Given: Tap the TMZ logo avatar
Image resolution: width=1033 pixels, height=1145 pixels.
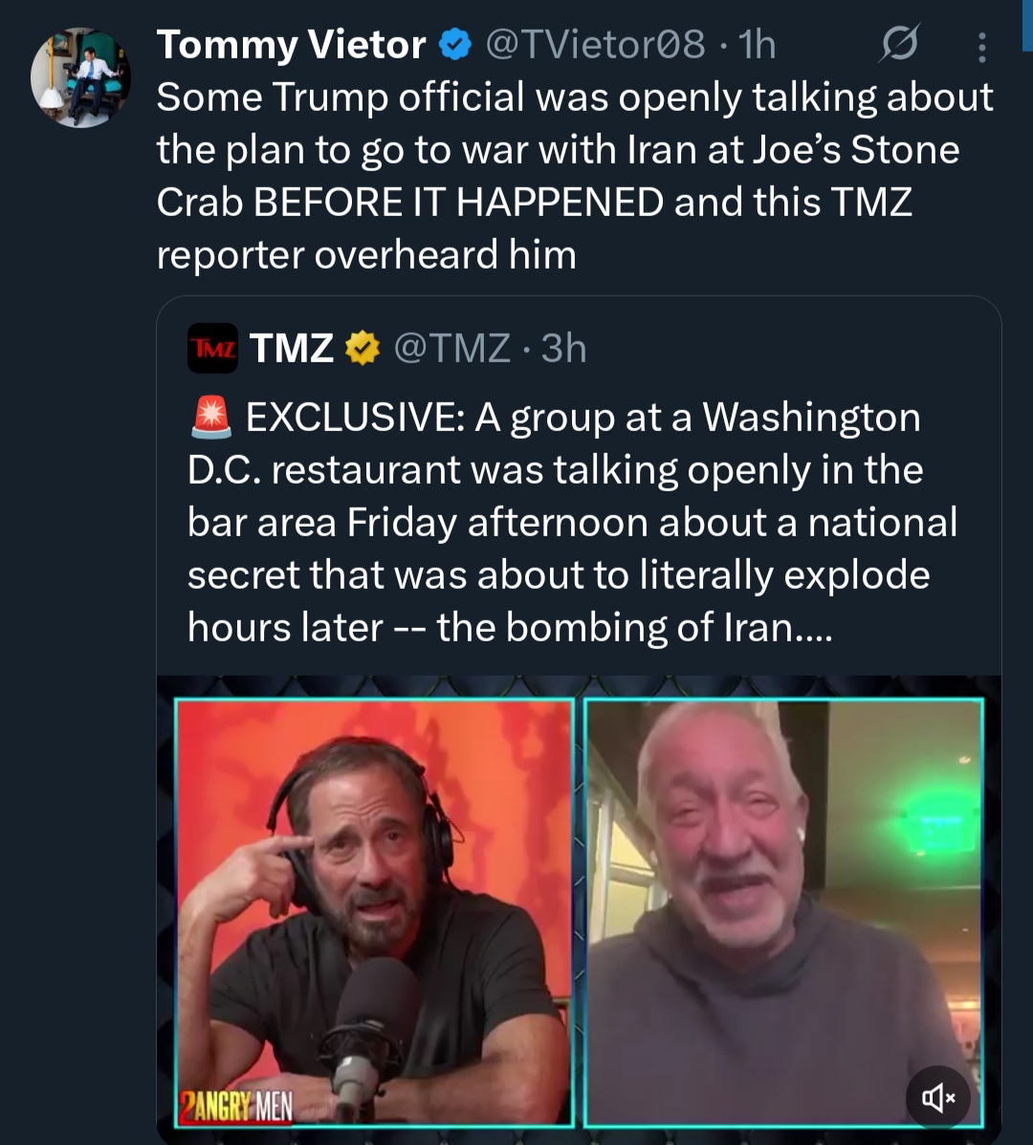Looking at the screenshot, I should (x=211, y=348).
